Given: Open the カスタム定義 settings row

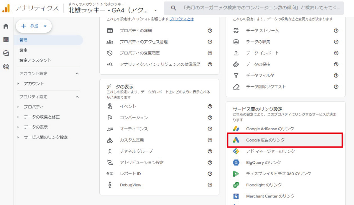Looking at the screenshot, I should click(x=159, y=140).
